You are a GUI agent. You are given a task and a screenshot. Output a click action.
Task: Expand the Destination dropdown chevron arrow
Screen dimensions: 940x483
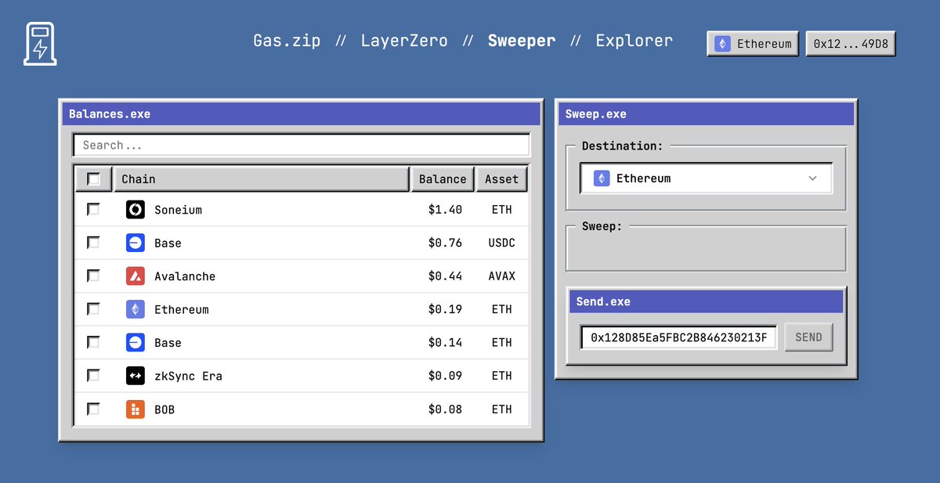(x=812, y=178)
